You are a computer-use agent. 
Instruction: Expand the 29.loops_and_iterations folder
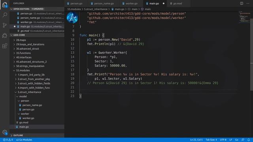(37, 44)
